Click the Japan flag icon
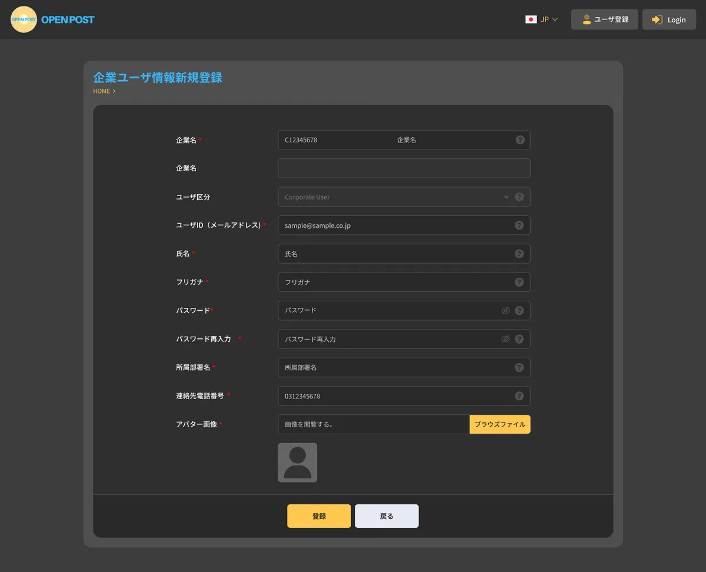Viewport: 706px width, 572px height. 531,19
